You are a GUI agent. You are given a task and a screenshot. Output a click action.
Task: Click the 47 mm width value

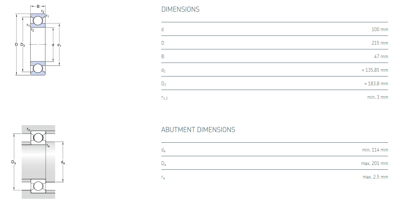pyautogui.click(x=381, y=56)
